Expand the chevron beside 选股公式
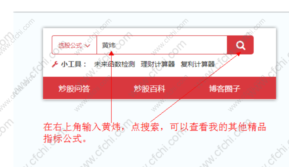The width and height of the screenshot is (289, 167). pos(87,45)
